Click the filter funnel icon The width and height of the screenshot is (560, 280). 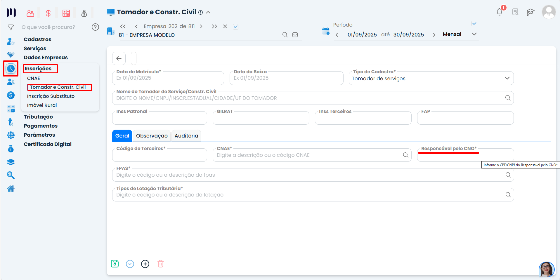click(x=11, y=27)
